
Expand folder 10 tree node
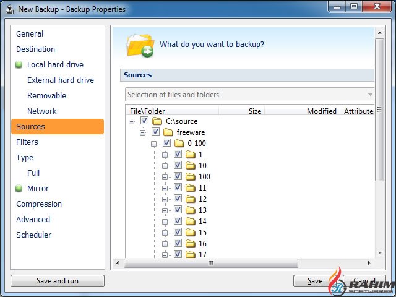tap(165, 166)
